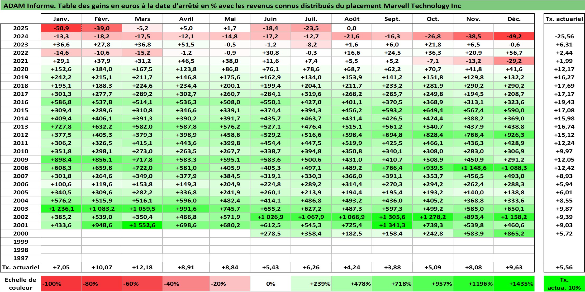Click bottom Tx. actuariel value +3,88

392,267
